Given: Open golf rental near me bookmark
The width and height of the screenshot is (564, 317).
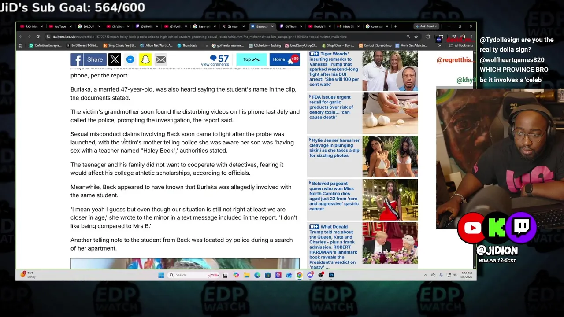Looking at the screenshot, I should tap(227, 45).
